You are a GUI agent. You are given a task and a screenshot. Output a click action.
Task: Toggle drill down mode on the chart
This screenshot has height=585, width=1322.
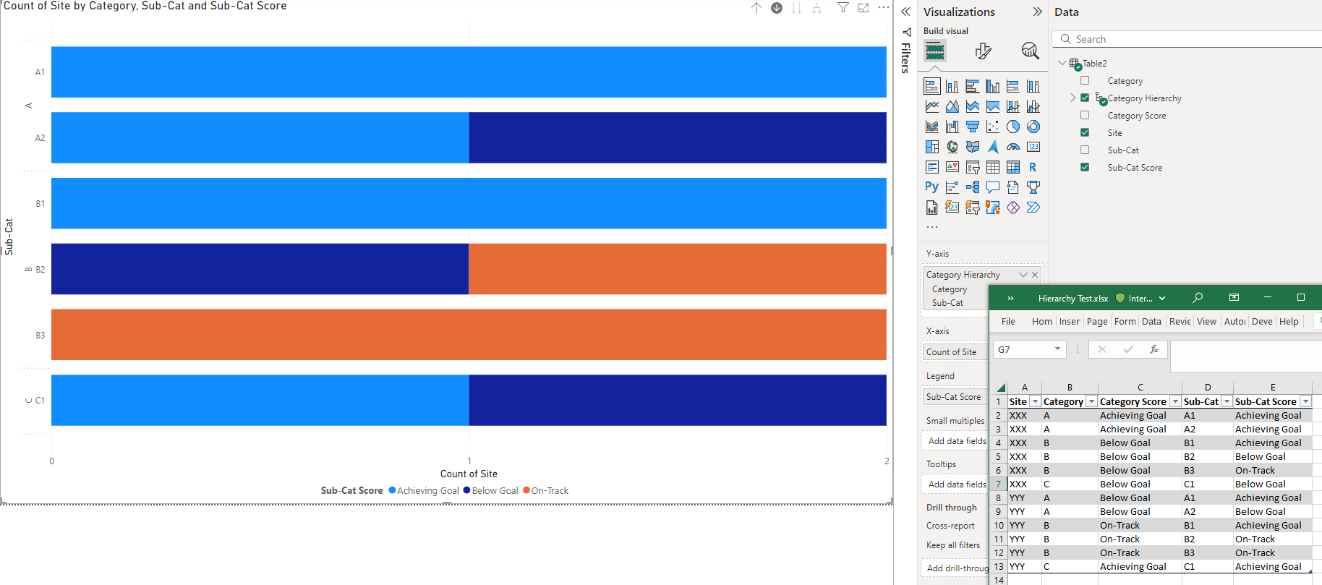[777, 8]
